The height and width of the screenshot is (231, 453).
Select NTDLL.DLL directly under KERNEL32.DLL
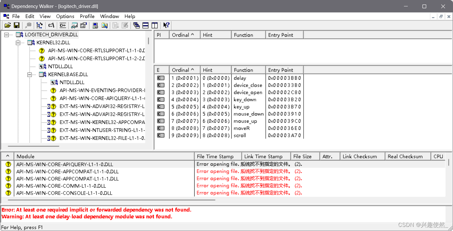coord(60,66)
